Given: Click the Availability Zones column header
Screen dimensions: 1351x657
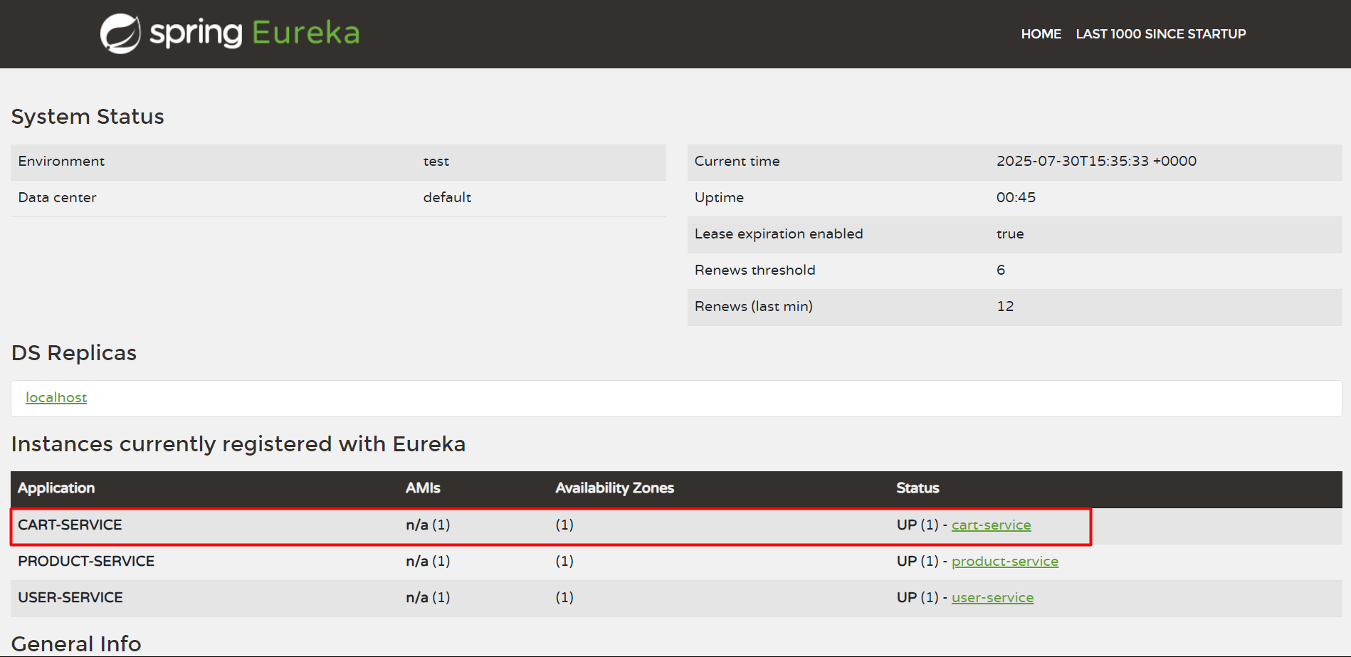Looking at the screenshot, I should click(x=614, y=488).
